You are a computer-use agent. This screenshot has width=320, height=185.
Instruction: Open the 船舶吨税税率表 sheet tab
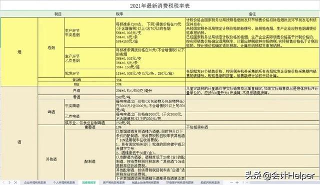[x=210, y=183]
